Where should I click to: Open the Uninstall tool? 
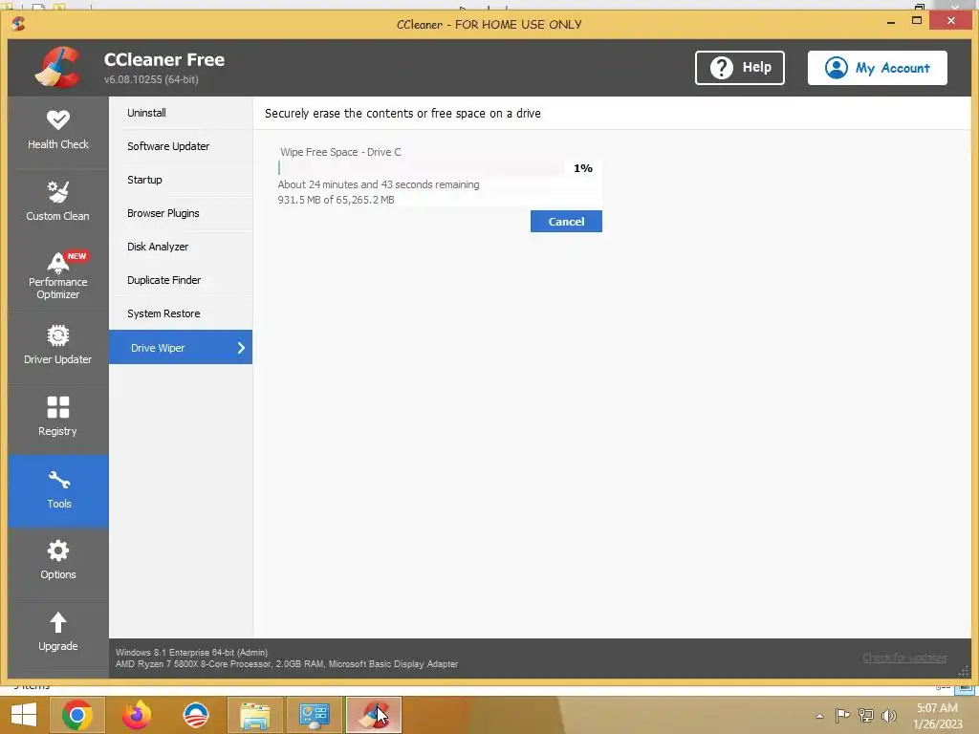tap(181, 113)
